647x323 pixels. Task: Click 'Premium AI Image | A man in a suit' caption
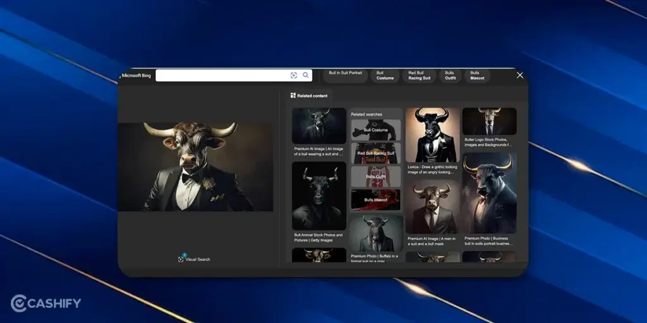tap(432, 241)
